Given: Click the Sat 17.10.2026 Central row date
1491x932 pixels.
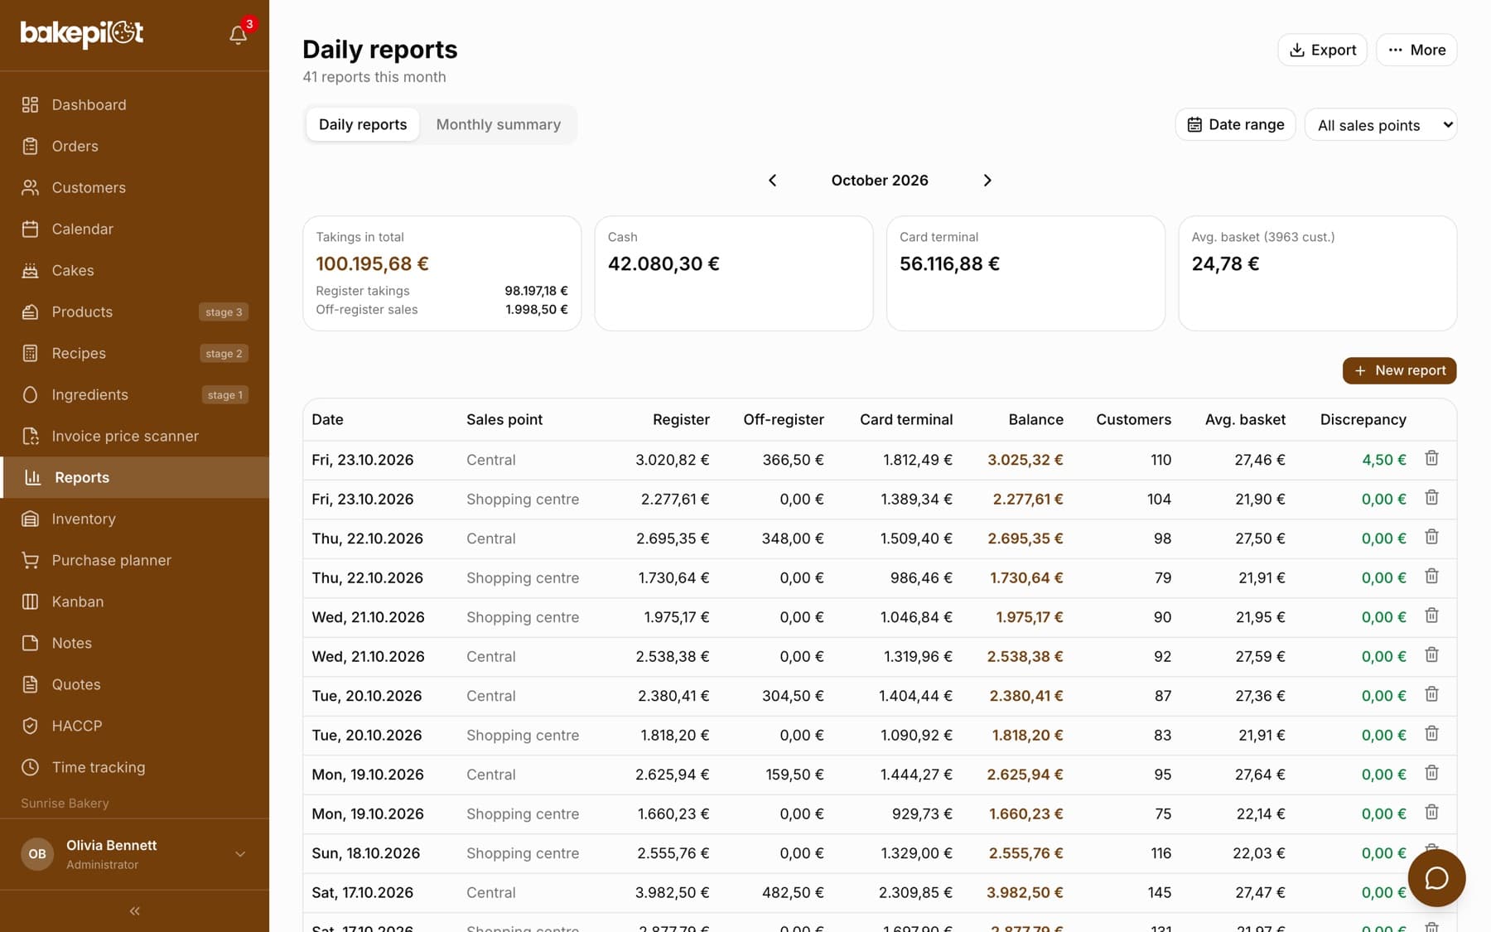Looking at the screenshot, I should point(362,892).
